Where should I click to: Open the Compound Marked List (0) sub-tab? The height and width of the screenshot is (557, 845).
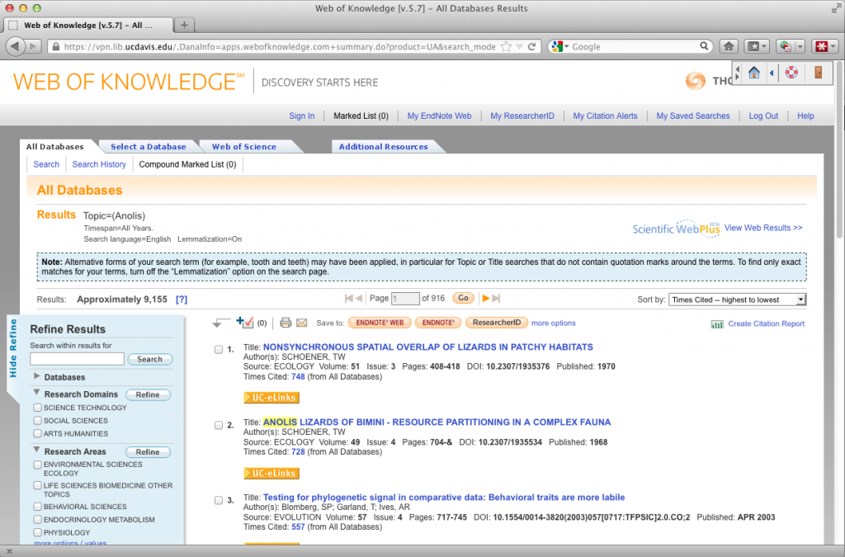pos(187,164)
